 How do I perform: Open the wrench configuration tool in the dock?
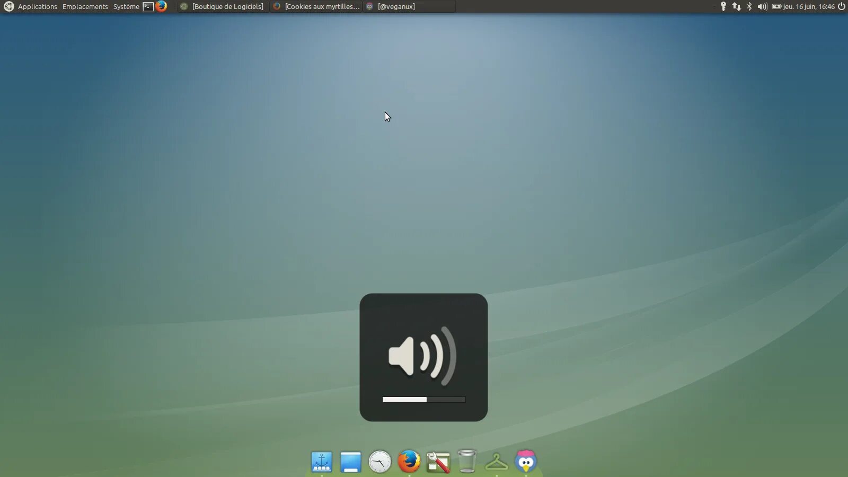click(438, 462)
